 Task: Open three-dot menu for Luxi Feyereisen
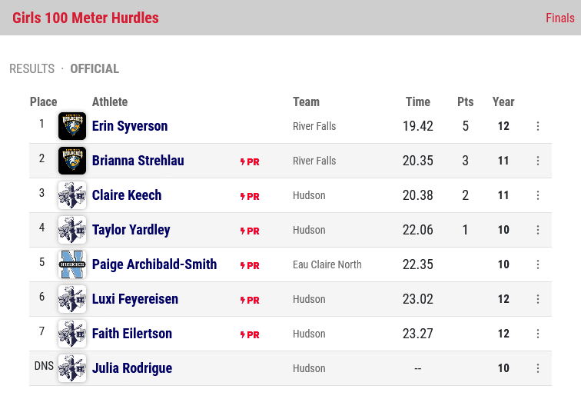point(538,299)
